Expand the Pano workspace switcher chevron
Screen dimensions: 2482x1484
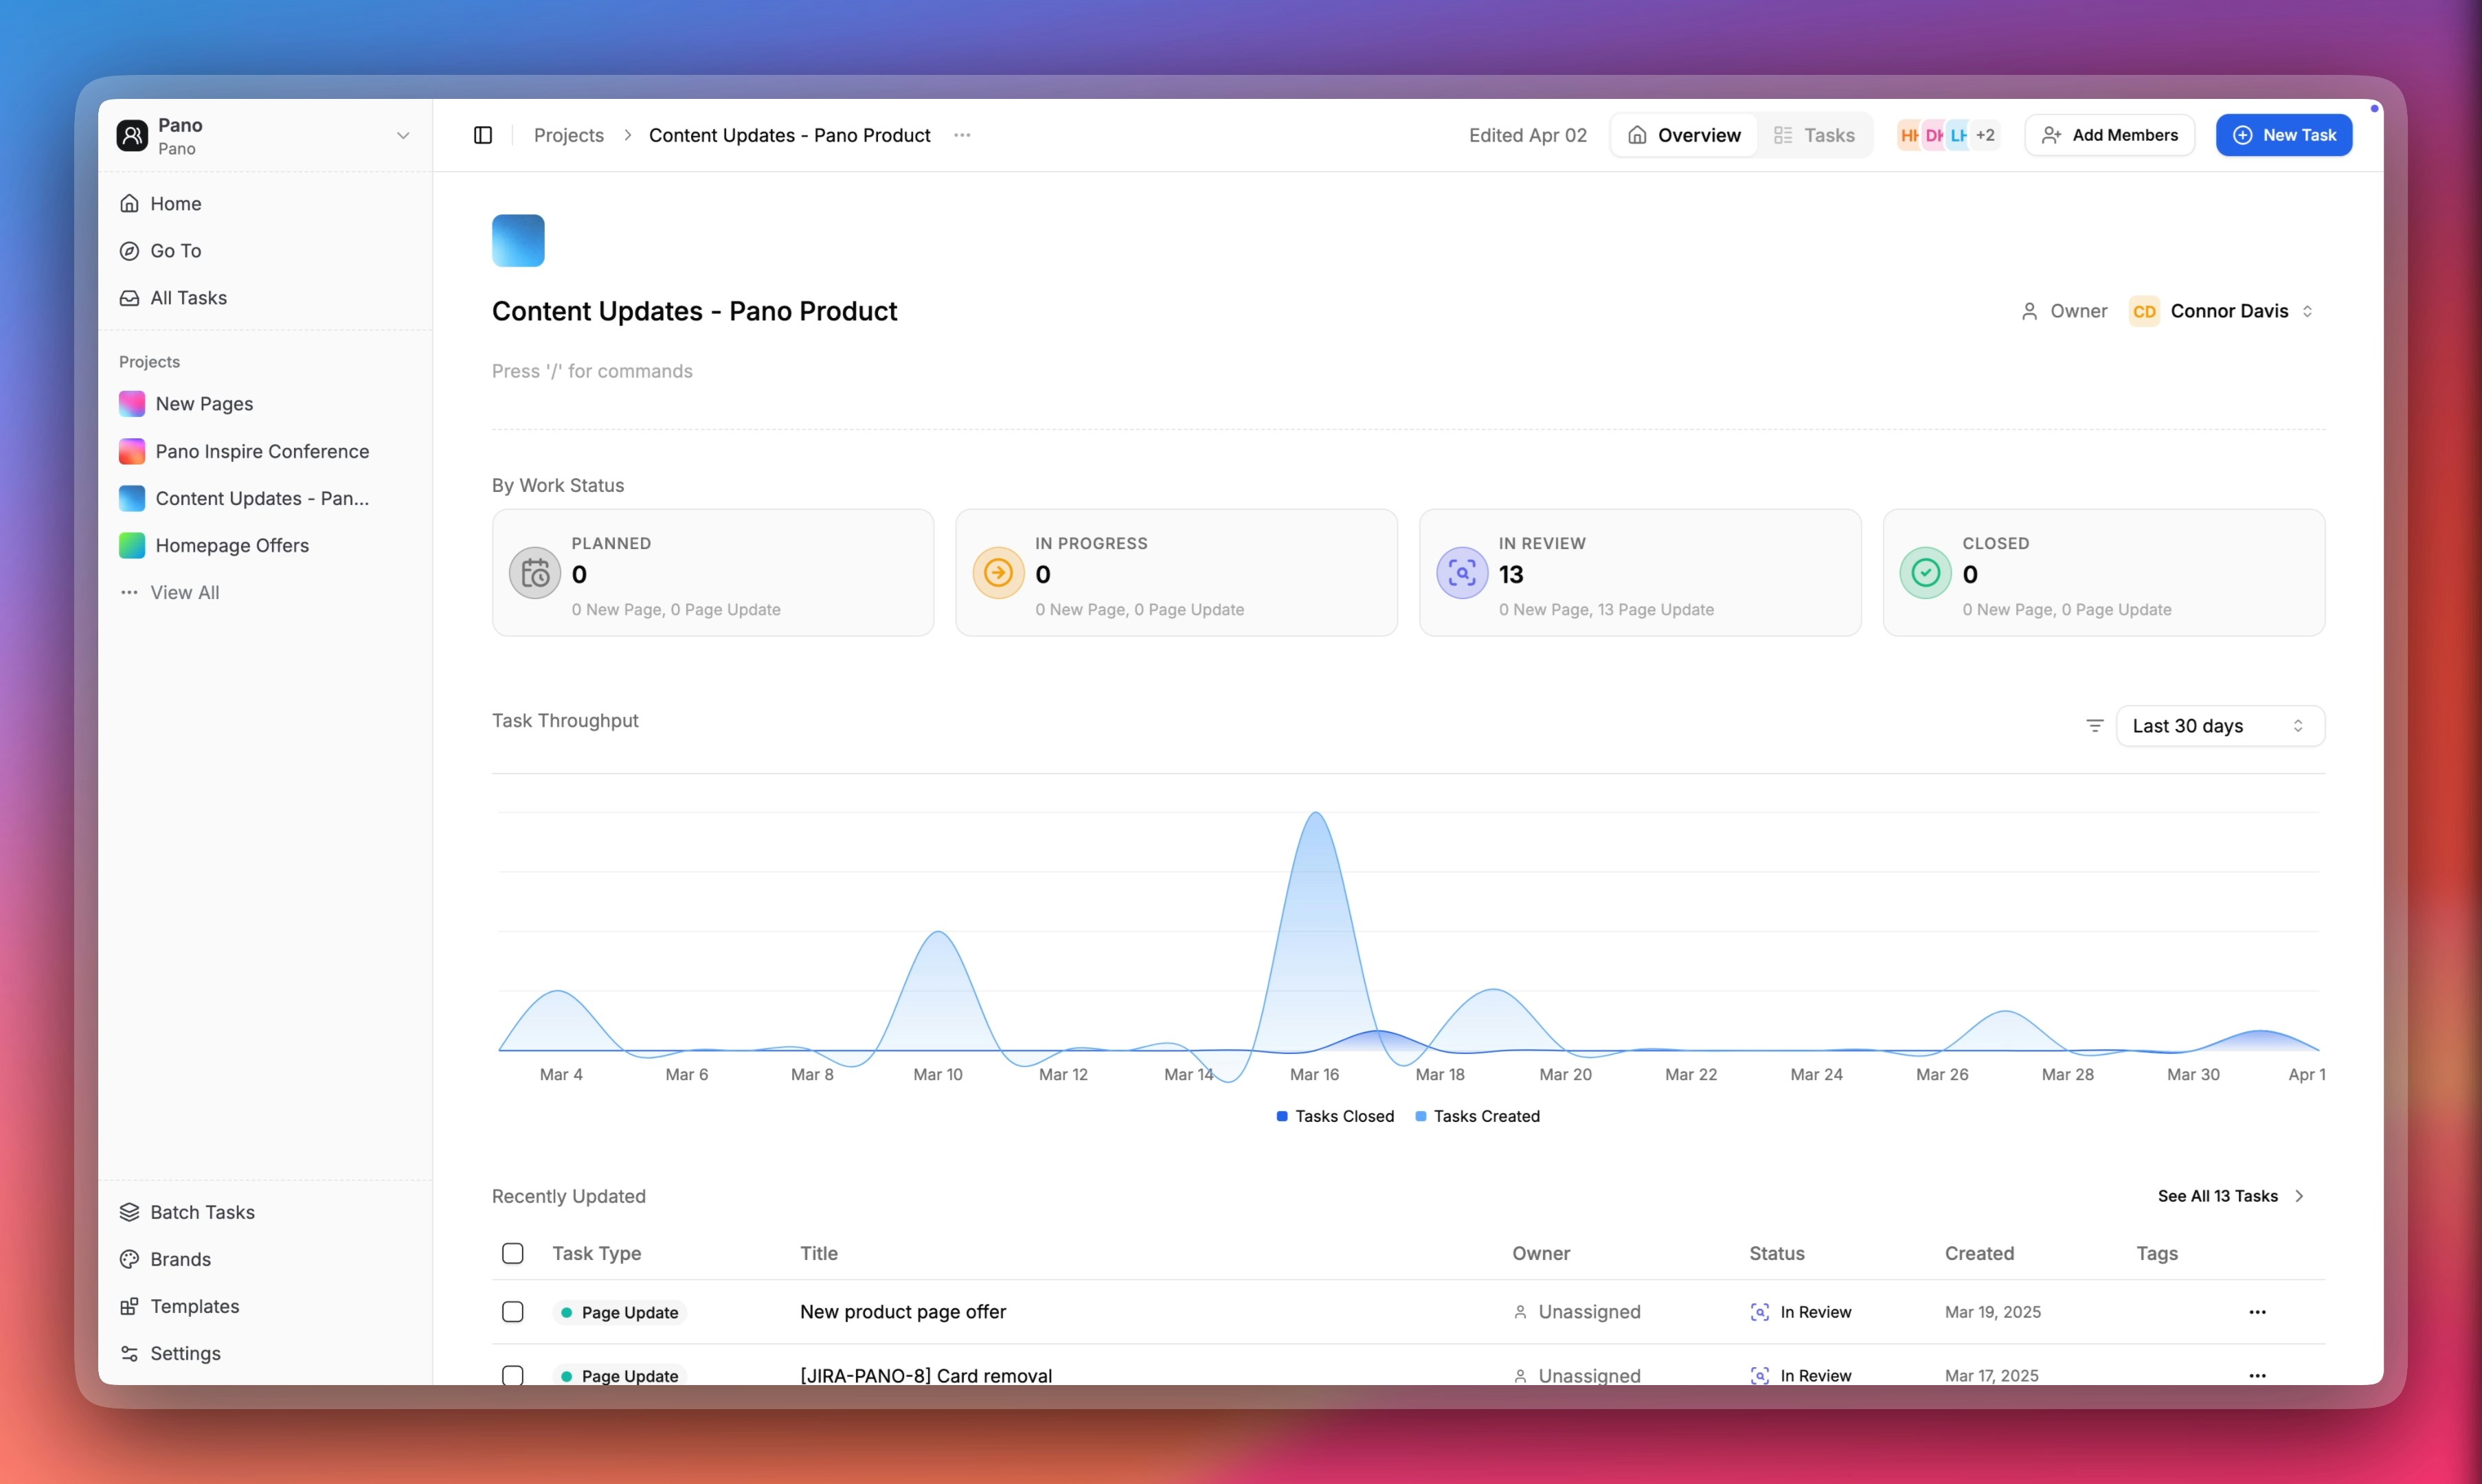point(403,136)
